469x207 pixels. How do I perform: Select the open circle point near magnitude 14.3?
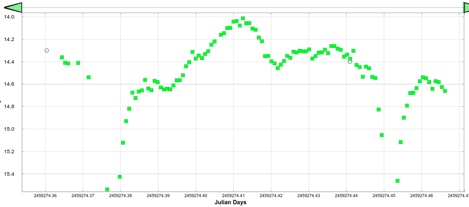point(47,51)
